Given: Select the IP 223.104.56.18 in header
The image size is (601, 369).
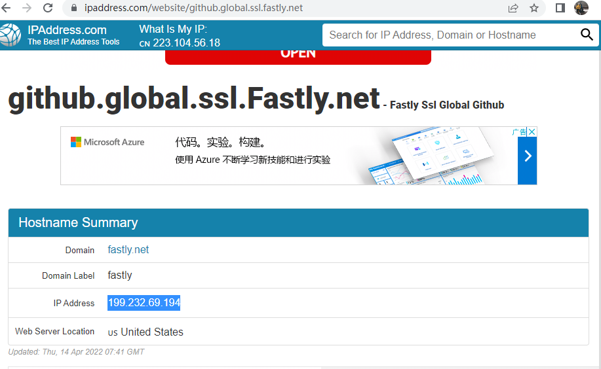Looking at the screenshot, I should (x=186, y=43).
